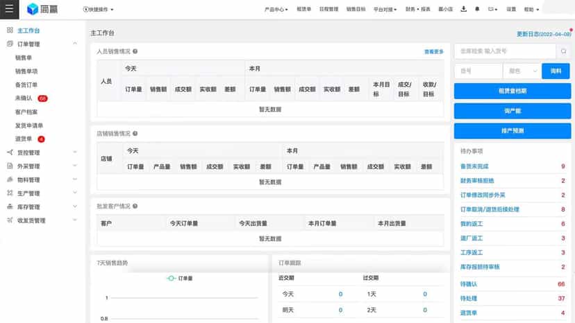Click help icon next to 人员销售情况
Screen dimensions: 575x323
click(x=135, y=51)
